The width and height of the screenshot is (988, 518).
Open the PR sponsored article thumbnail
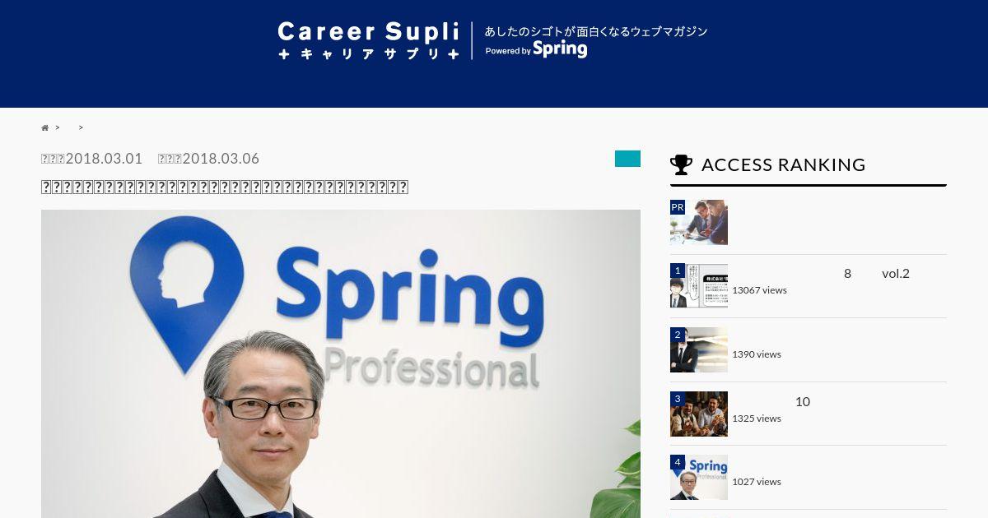click(699, 222)
